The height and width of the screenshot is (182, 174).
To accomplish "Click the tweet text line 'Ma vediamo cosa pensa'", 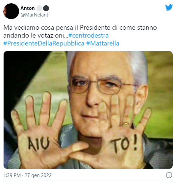I will (38, 28).
